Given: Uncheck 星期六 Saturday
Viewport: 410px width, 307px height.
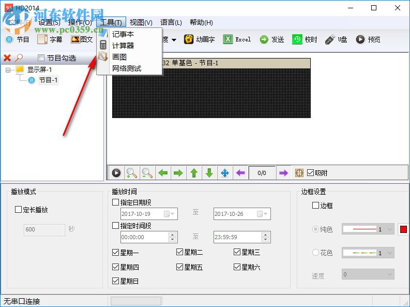Looking at the screenshot, I should (237, 267).
